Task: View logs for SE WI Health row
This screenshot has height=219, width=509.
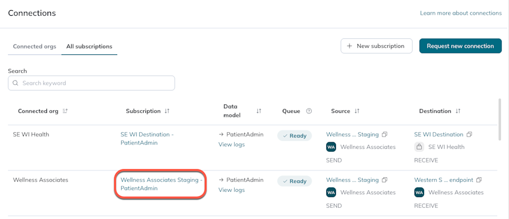Action: tap(231, 144)
